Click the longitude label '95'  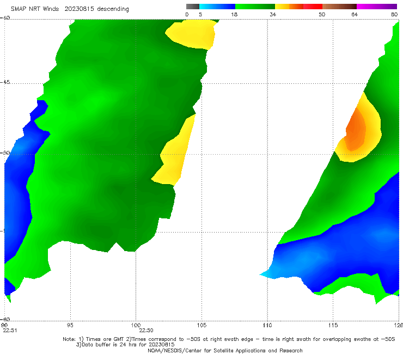(70, 325)
